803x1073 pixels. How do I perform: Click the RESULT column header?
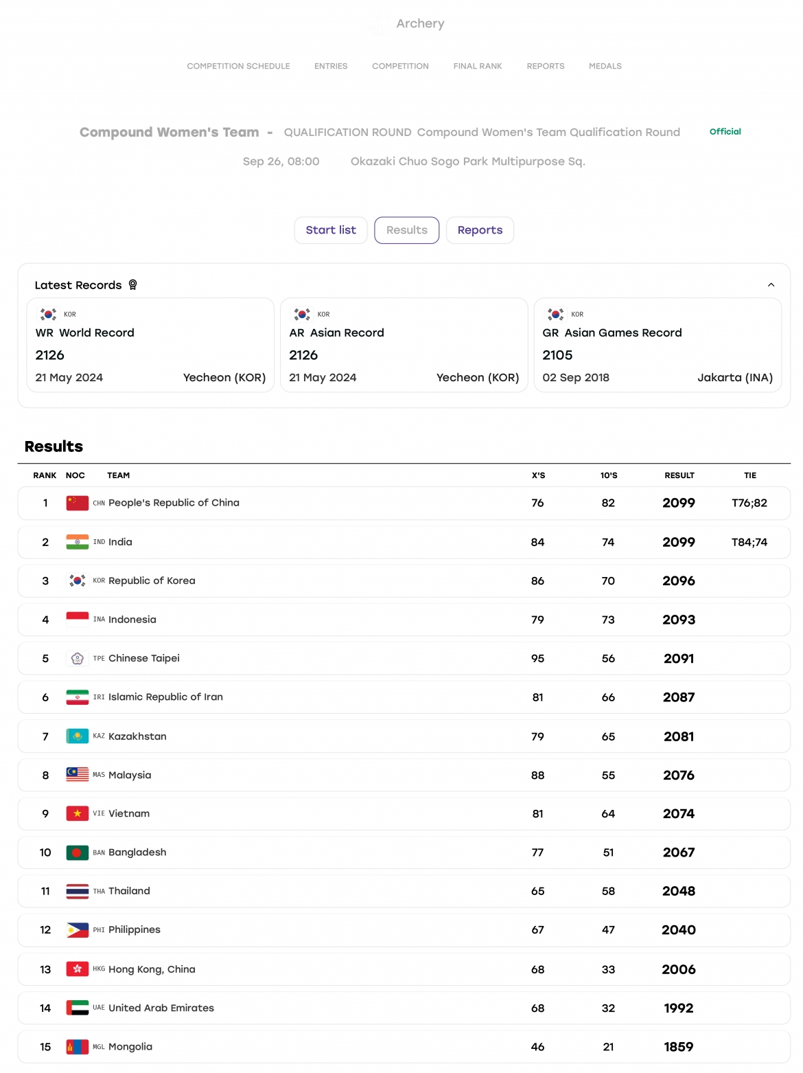coord(679,475)
